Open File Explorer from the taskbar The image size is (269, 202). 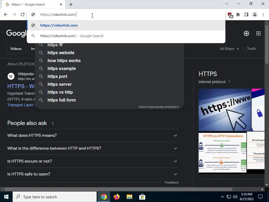pyautogui.click(x=129, y=197)
